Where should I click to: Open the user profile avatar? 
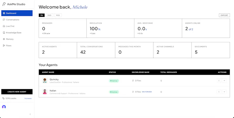[4, 107]
